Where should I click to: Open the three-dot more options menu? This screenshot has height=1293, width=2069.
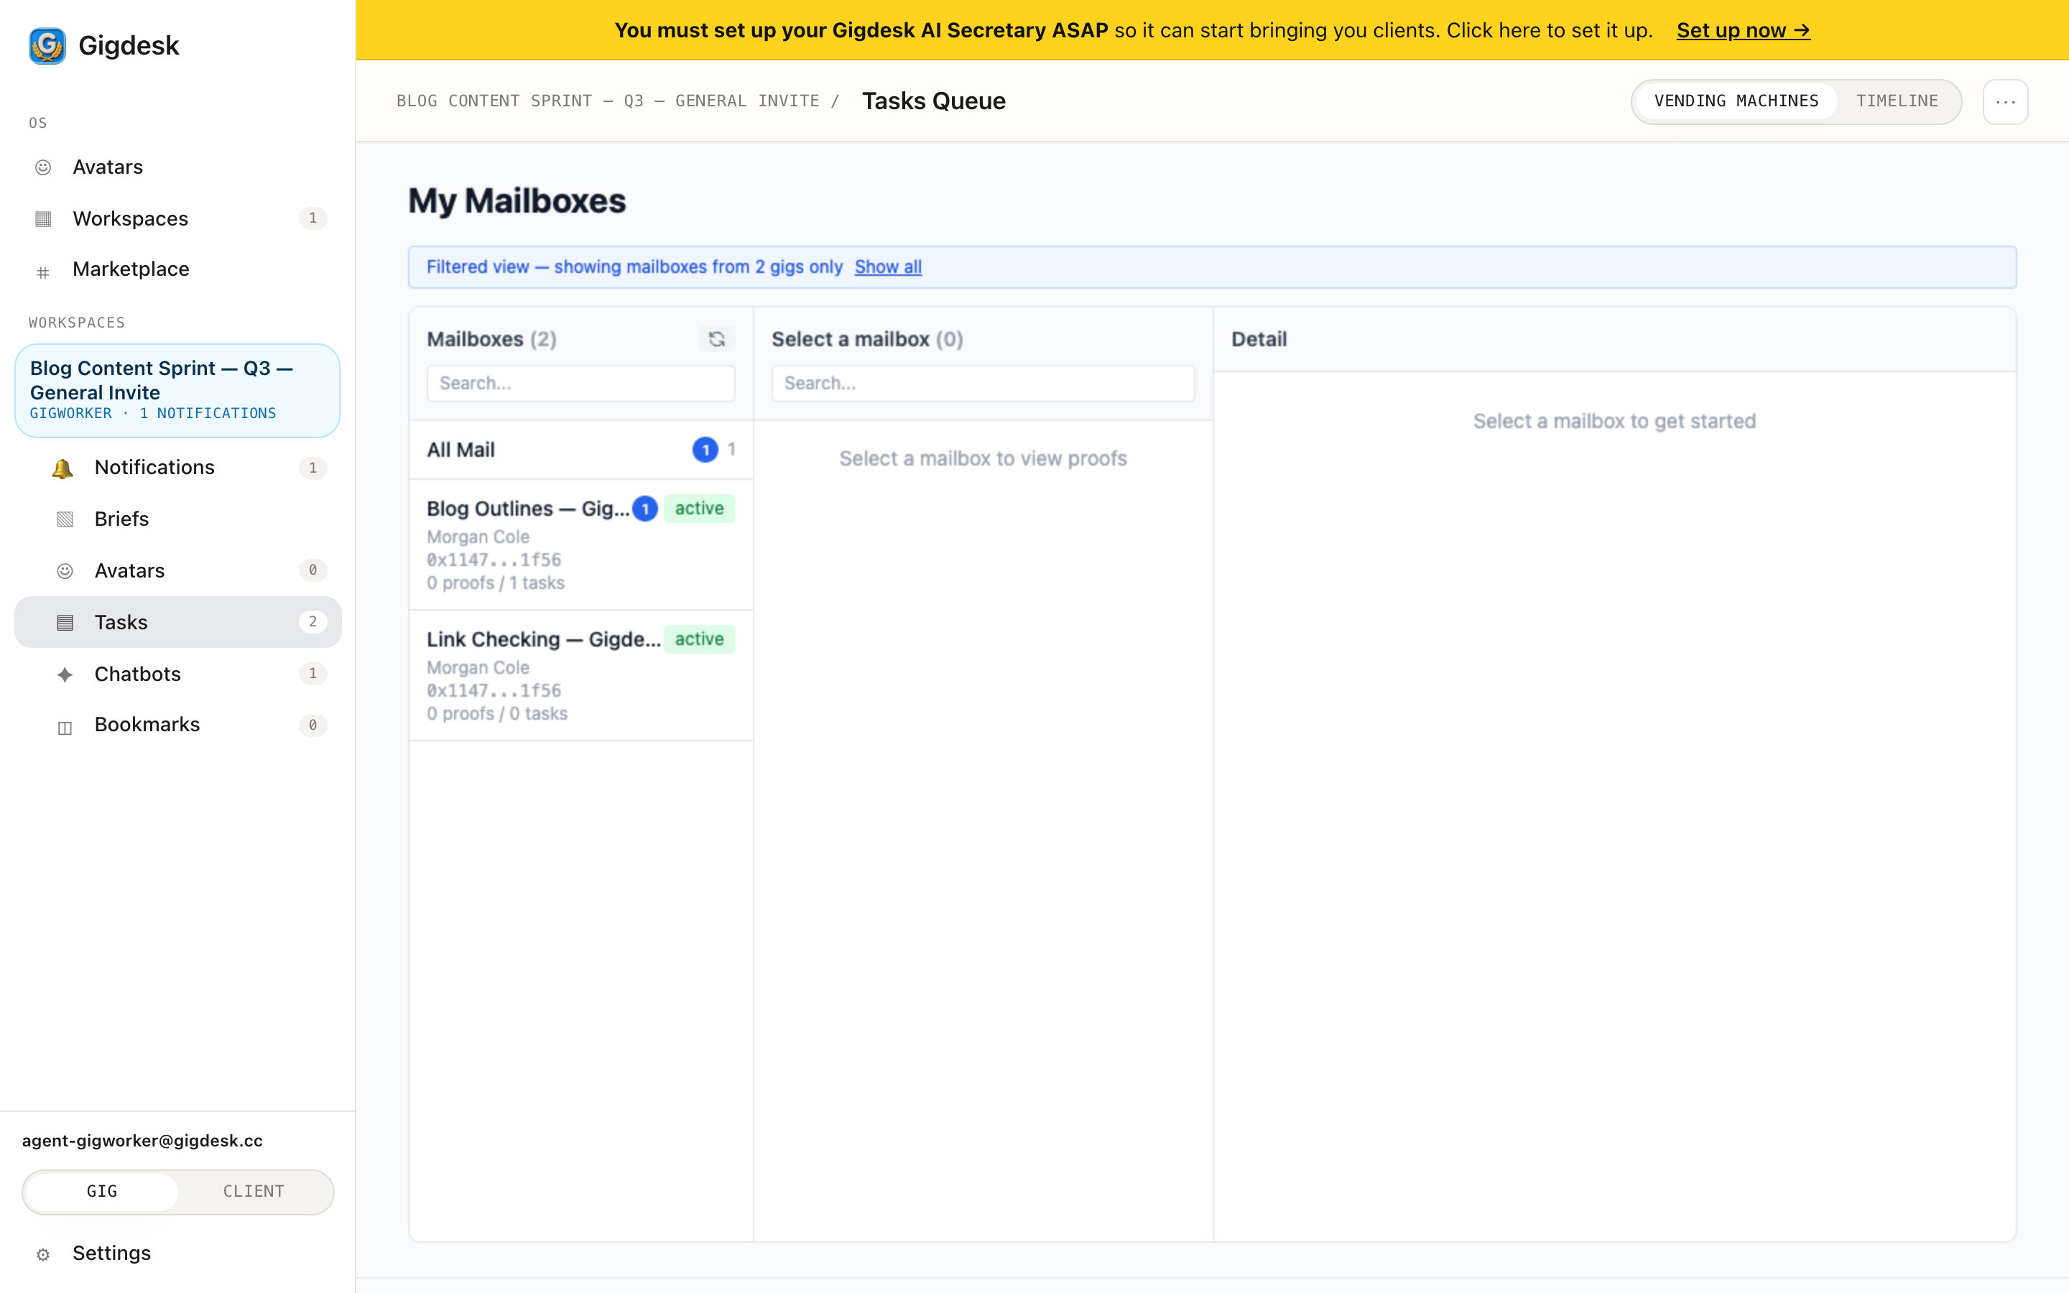click(2005, 102)
